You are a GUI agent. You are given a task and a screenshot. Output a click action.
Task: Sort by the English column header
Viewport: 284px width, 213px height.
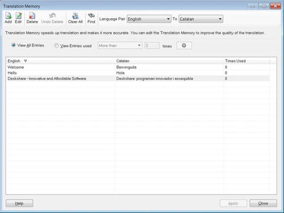60,61
